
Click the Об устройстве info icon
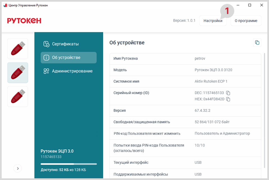46,57
